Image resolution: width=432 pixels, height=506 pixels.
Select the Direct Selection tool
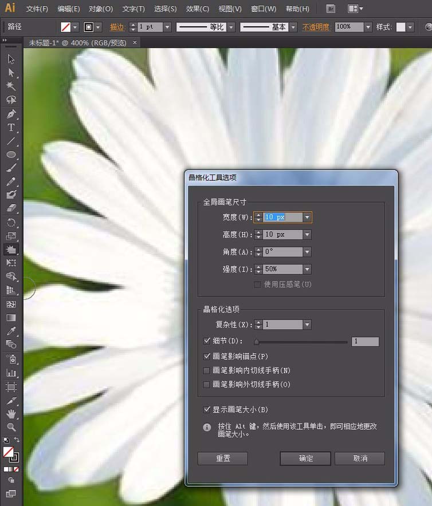click(x=11, y=73)
